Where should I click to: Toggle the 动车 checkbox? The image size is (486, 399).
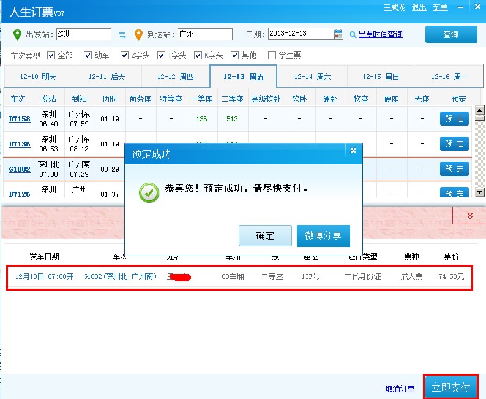point(88,56)
